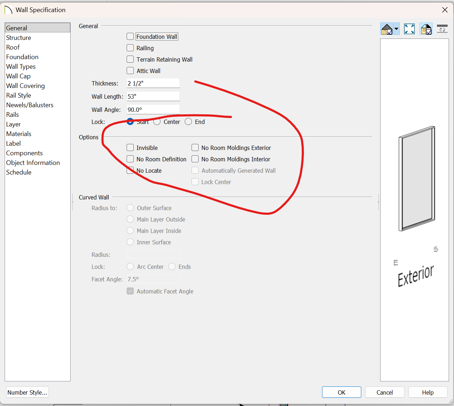The width and height of the screenshot is (454, 406).
Task: Enable the Foundation Wall checkbox
Action: (x=130, y=37)
